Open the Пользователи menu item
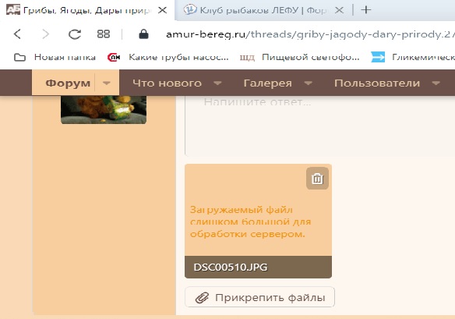 377,83
